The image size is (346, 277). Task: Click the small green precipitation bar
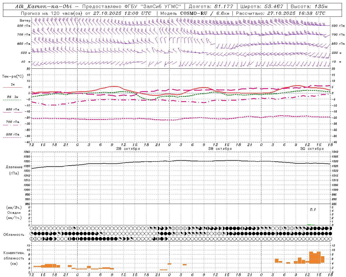[309, 225]
